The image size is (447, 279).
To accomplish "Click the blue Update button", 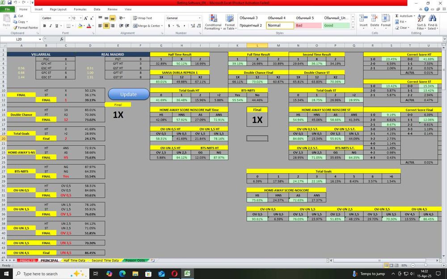I will pyautogui.click(x=129, y=94).
